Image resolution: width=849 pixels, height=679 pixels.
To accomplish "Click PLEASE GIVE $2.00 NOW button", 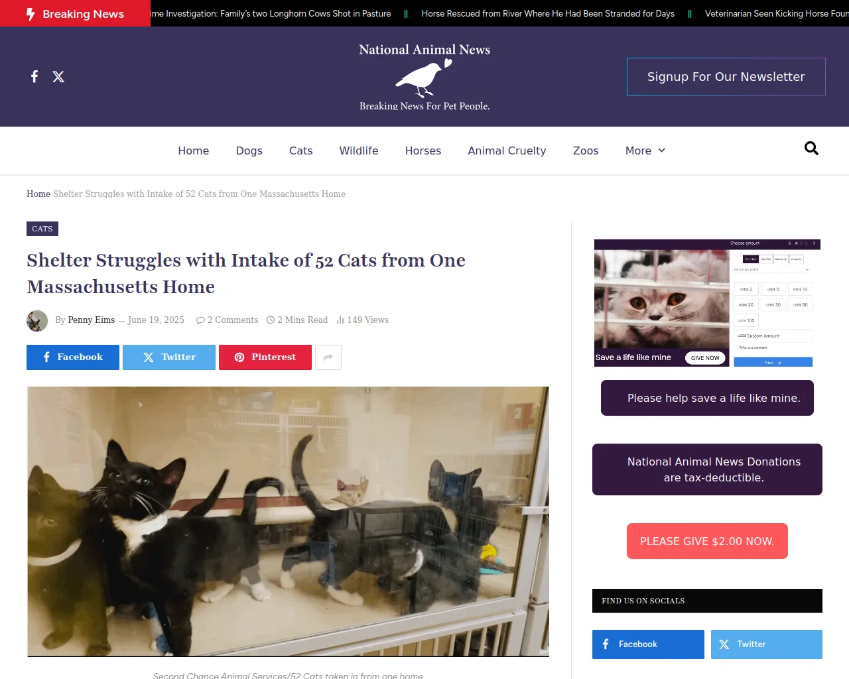I will (707, 541).
